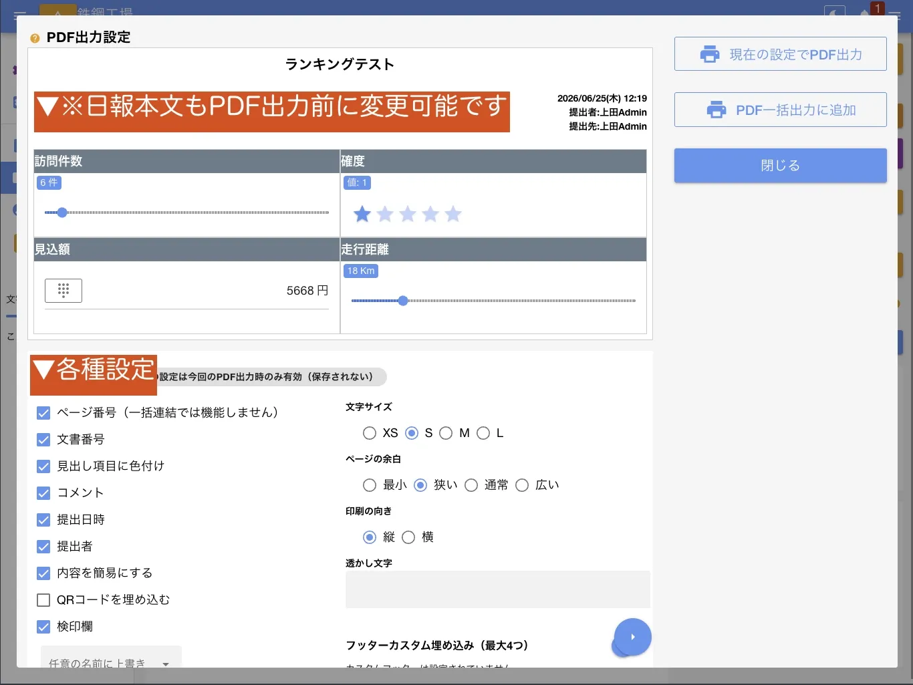Select L font size
The height and width of the screenshot is (685, 913).
pos(483,433)
